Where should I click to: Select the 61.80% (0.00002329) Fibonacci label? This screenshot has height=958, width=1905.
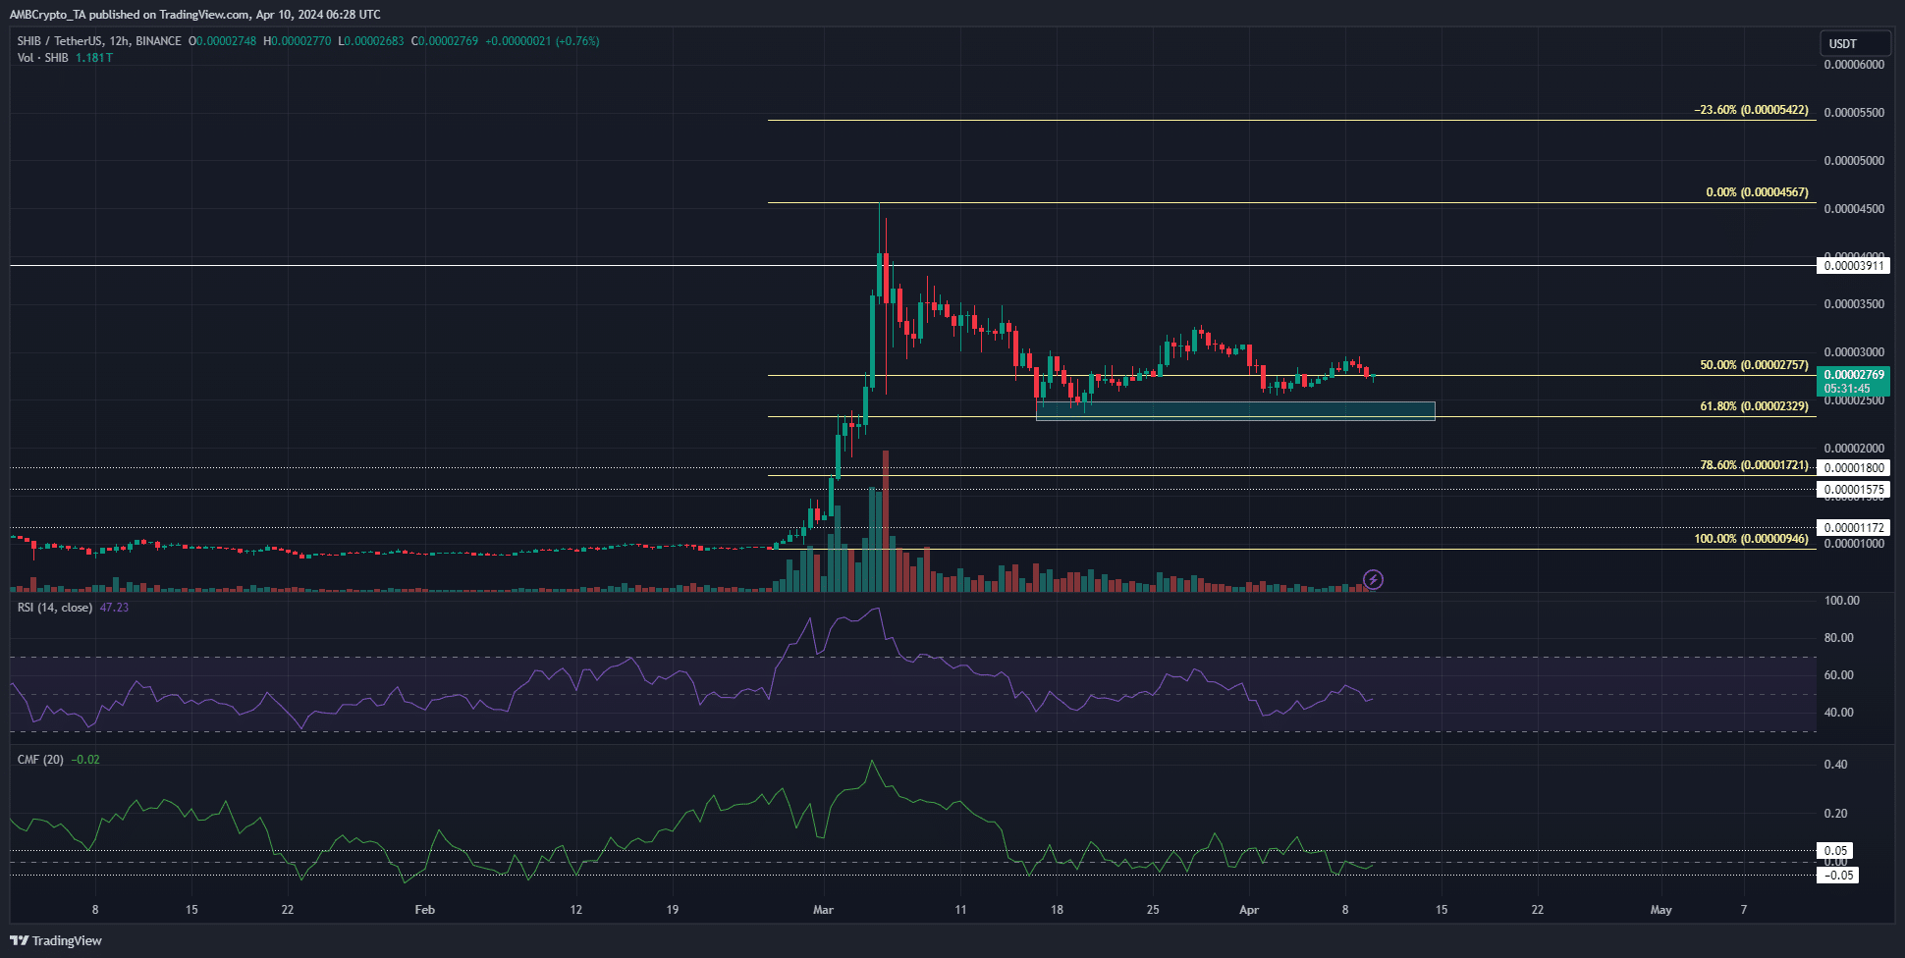click(1754, 406)
